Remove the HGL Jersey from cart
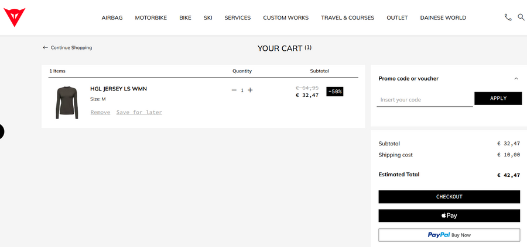Viewport: 527px width, 247px height. tap(100, 112)
